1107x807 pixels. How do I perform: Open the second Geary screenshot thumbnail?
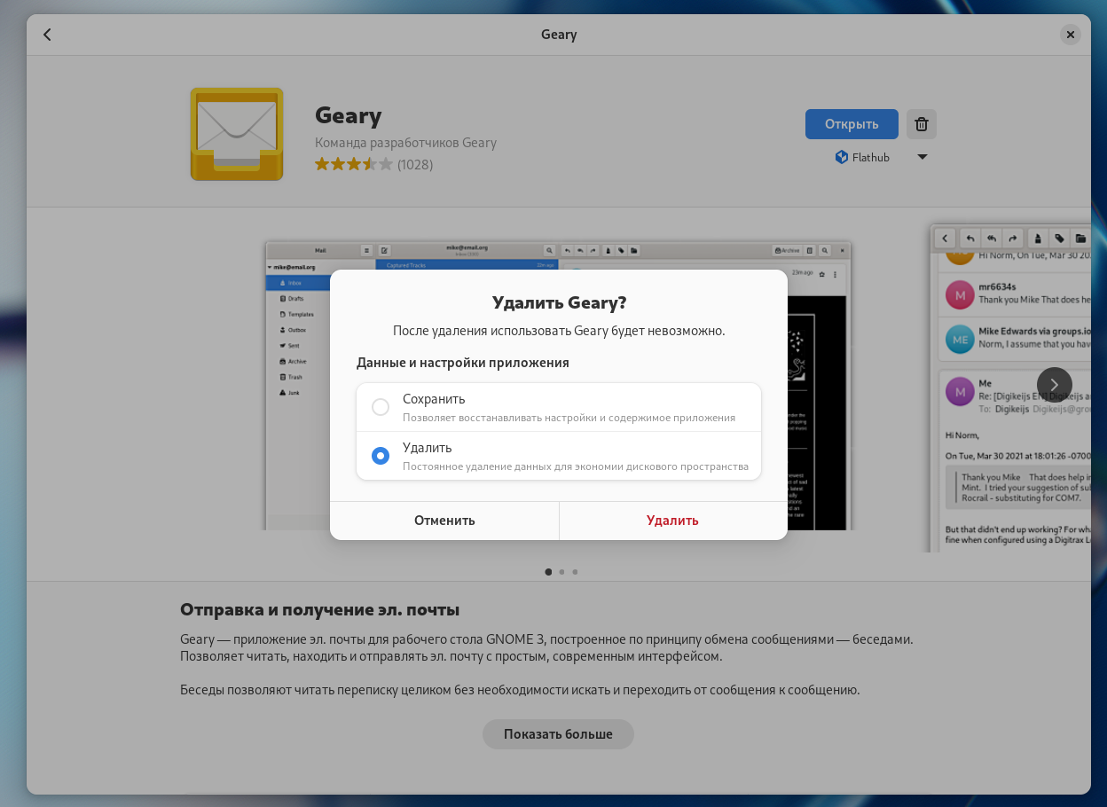[1010, 388]
